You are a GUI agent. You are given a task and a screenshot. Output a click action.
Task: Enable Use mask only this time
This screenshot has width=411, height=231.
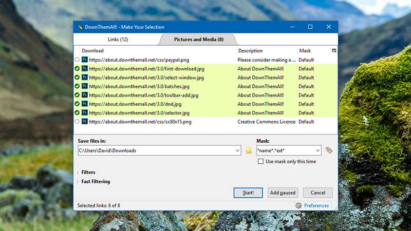point(260,161)
